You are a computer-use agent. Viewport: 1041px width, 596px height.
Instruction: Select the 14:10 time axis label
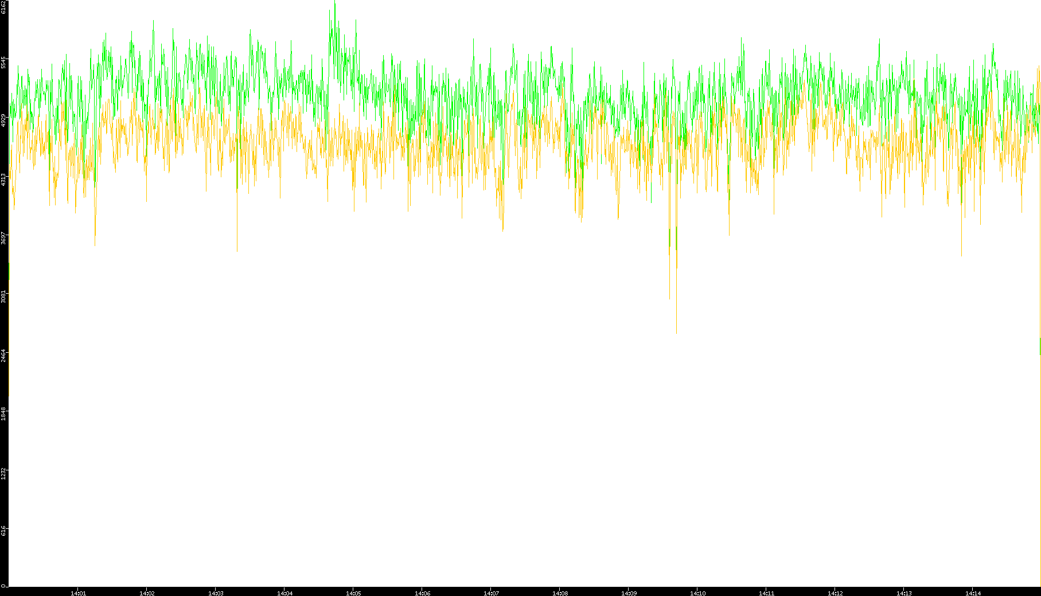click(x=697, y=593)
